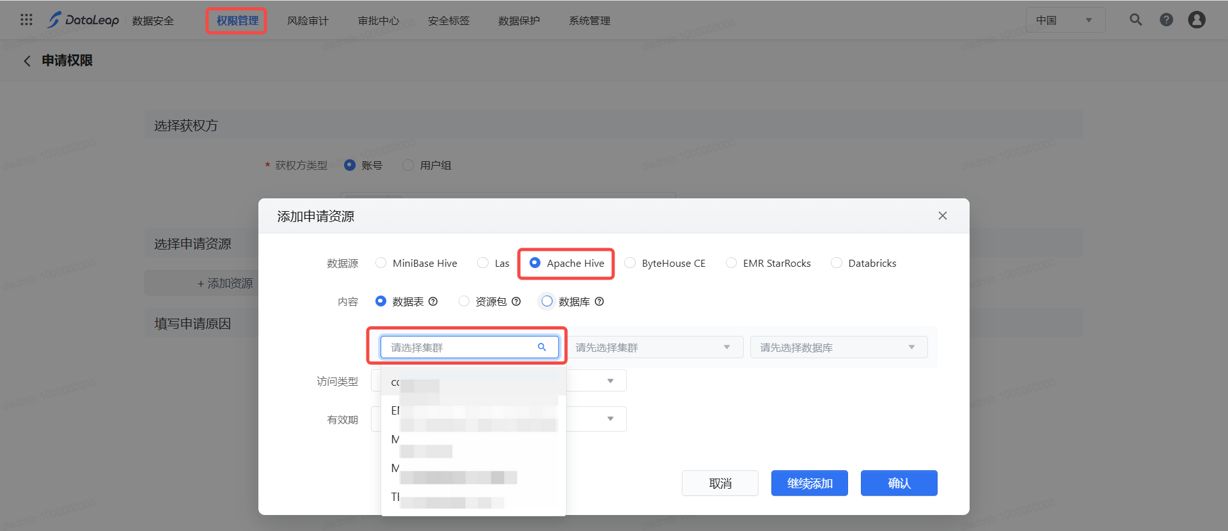The image size is (1228, 531).
Task: Click inside the 请选择集群 search field
Action: [462, 347]
